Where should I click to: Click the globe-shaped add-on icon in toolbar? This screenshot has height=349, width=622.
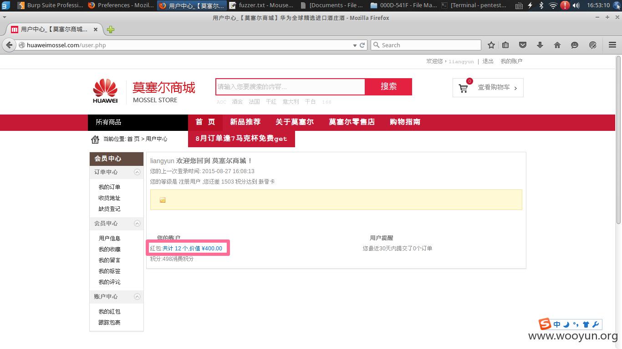pos(593,45)
